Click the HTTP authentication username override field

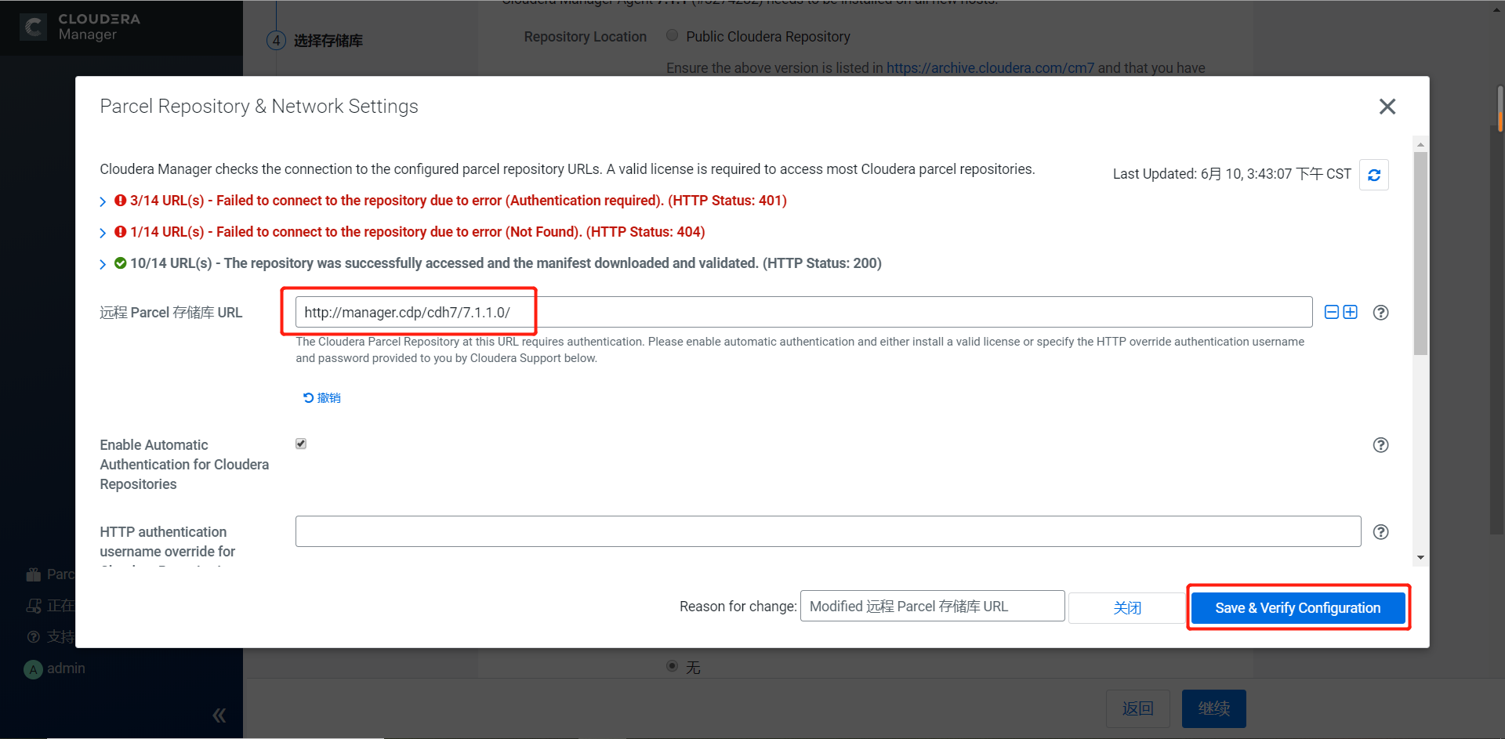[828, 531]
